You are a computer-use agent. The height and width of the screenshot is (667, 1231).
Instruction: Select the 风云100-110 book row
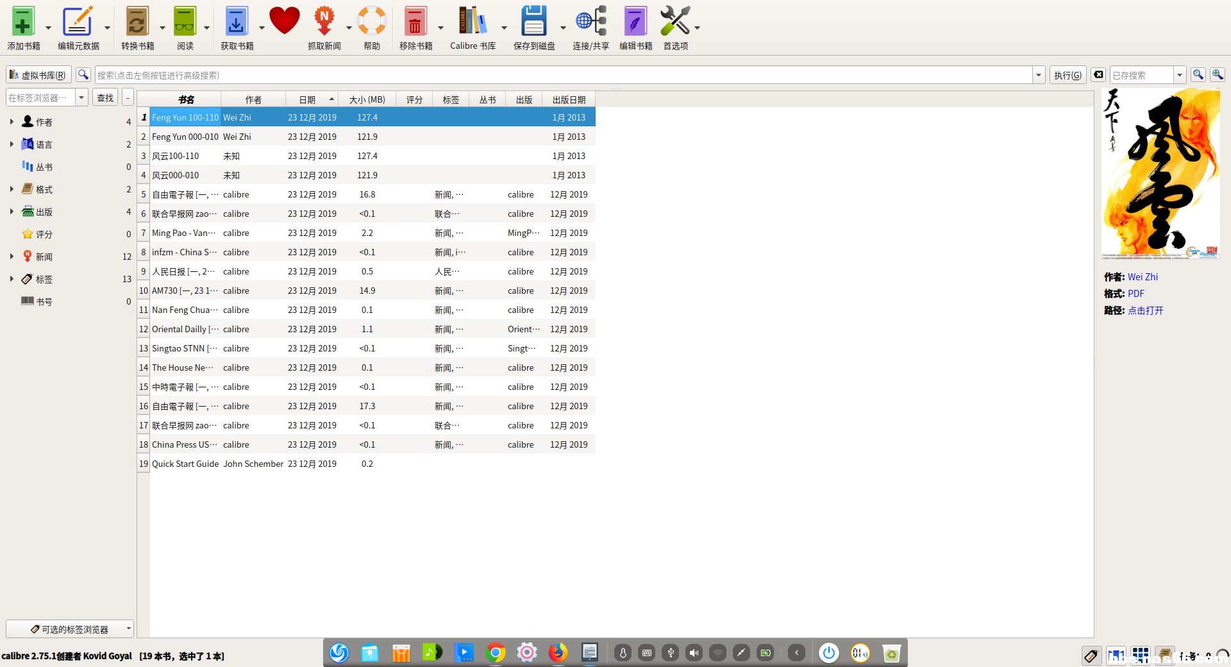pos(366,156)
